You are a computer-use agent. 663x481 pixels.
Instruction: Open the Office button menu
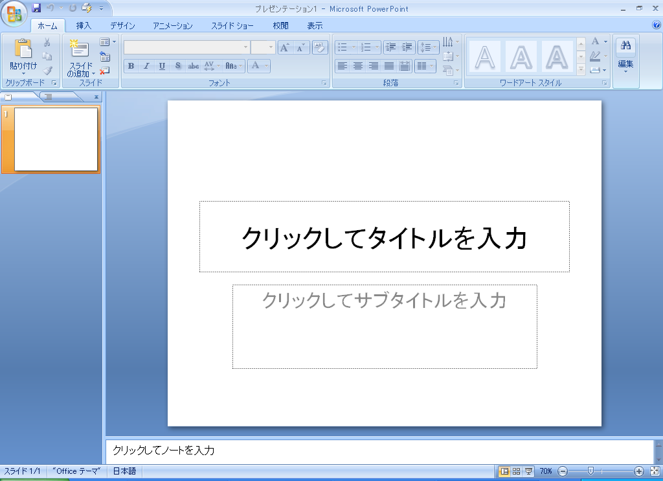coord(14,14)
